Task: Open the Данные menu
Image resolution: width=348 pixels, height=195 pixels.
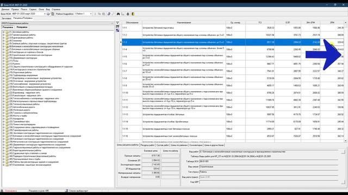Action: click(x=5, y=10)
